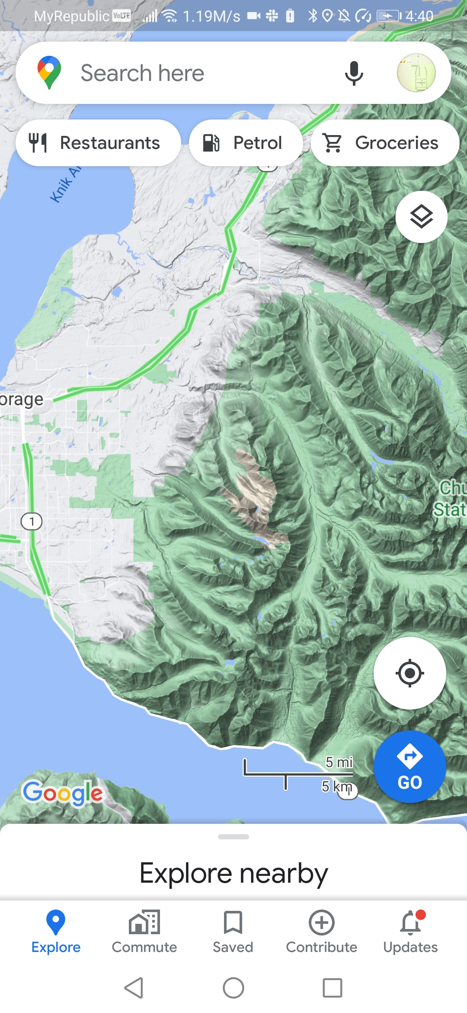Select the Groceries category chip

tap(385, 143)
